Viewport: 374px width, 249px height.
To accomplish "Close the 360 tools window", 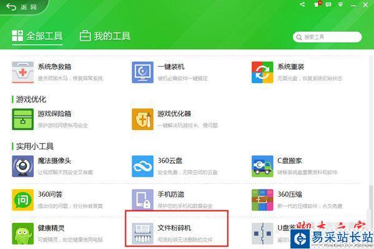I will [365, 4].
